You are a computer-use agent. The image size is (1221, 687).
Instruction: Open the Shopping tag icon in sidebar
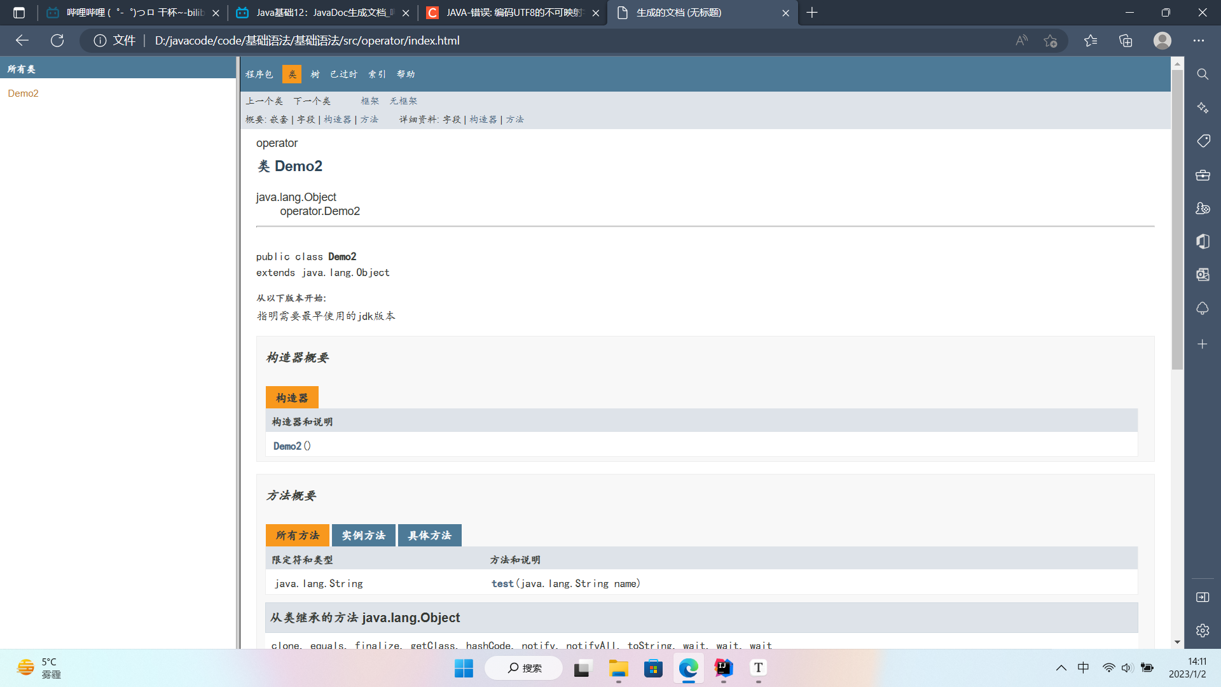coord(1202,141)
